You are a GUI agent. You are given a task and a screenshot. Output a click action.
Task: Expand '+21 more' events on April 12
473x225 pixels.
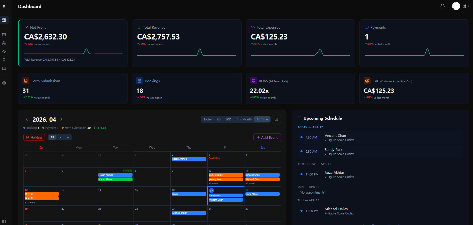[30, 203]
